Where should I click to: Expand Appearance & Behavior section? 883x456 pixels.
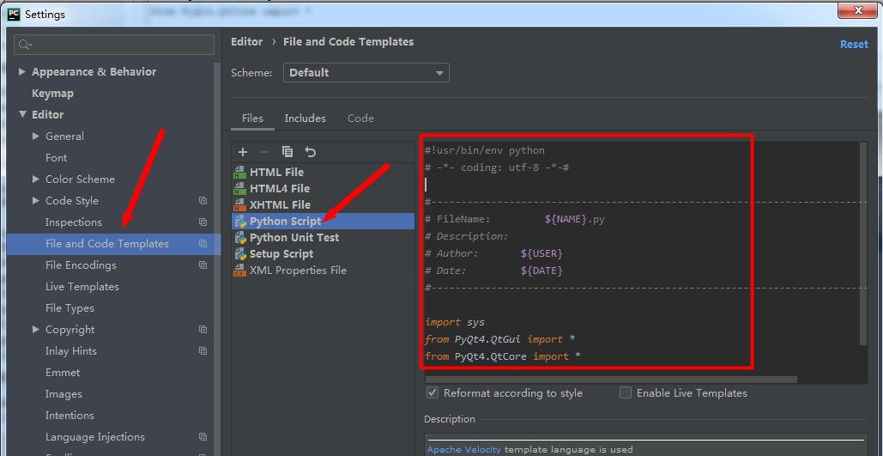pyautogui.click(x=22, y=72)
